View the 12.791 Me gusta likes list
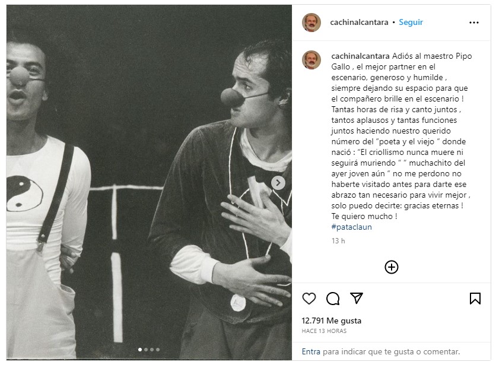 point(331,321)
